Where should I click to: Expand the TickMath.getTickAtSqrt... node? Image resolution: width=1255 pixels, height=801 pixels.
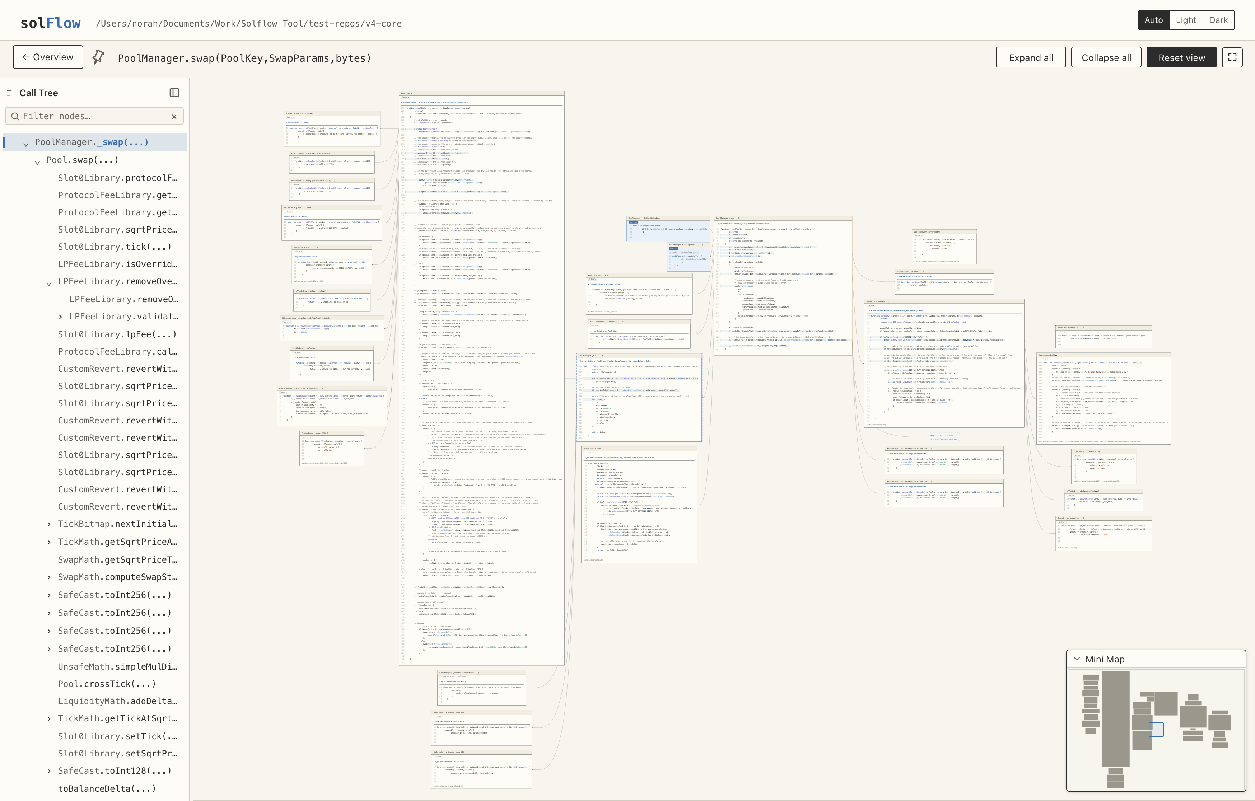(x=48, y=719)
